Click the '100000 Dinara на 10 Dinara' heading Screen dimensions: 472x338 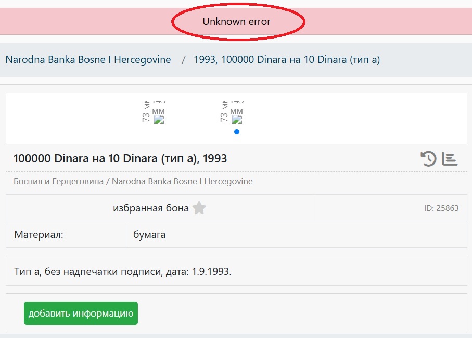tap(120, 158)
